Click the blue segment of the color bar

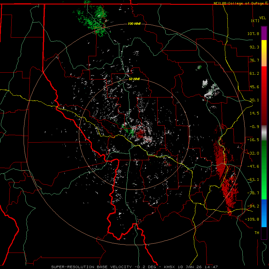(x=264, y=213)
